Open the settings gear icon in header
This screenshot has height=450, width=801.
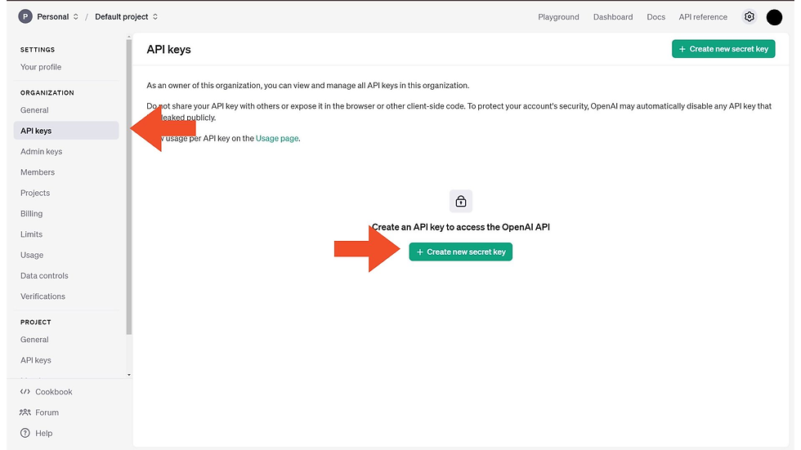point(749,17)
